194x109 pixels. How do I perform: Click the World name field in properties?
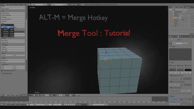tap(177, 43)
